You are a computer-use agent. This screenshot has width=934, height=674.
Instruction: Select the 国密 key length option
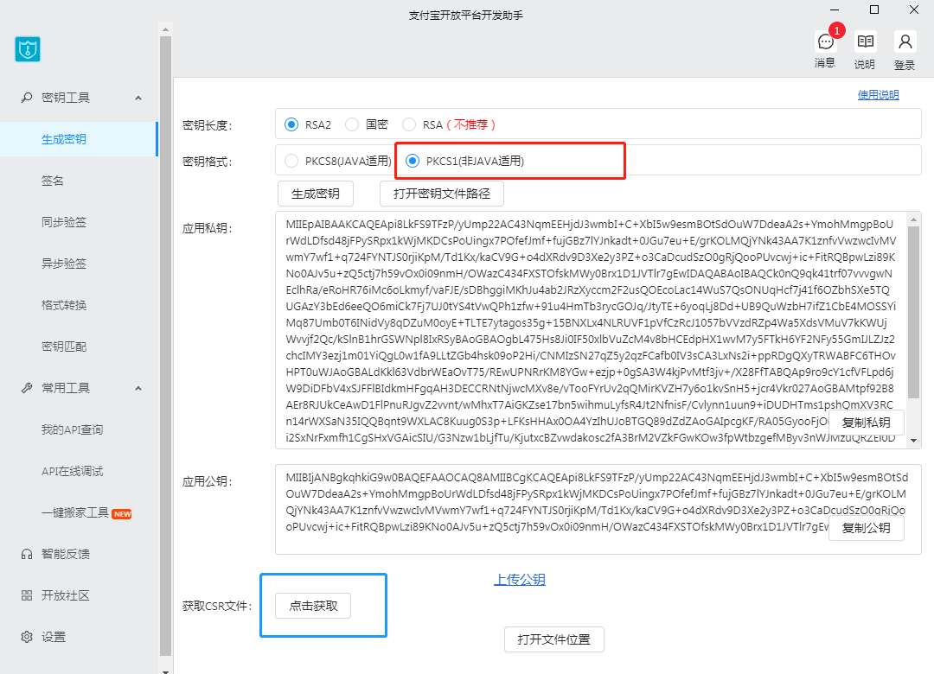click(352, 124)
